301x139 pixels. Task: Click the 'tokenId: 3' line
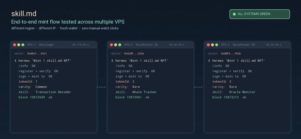coord(222,81)
